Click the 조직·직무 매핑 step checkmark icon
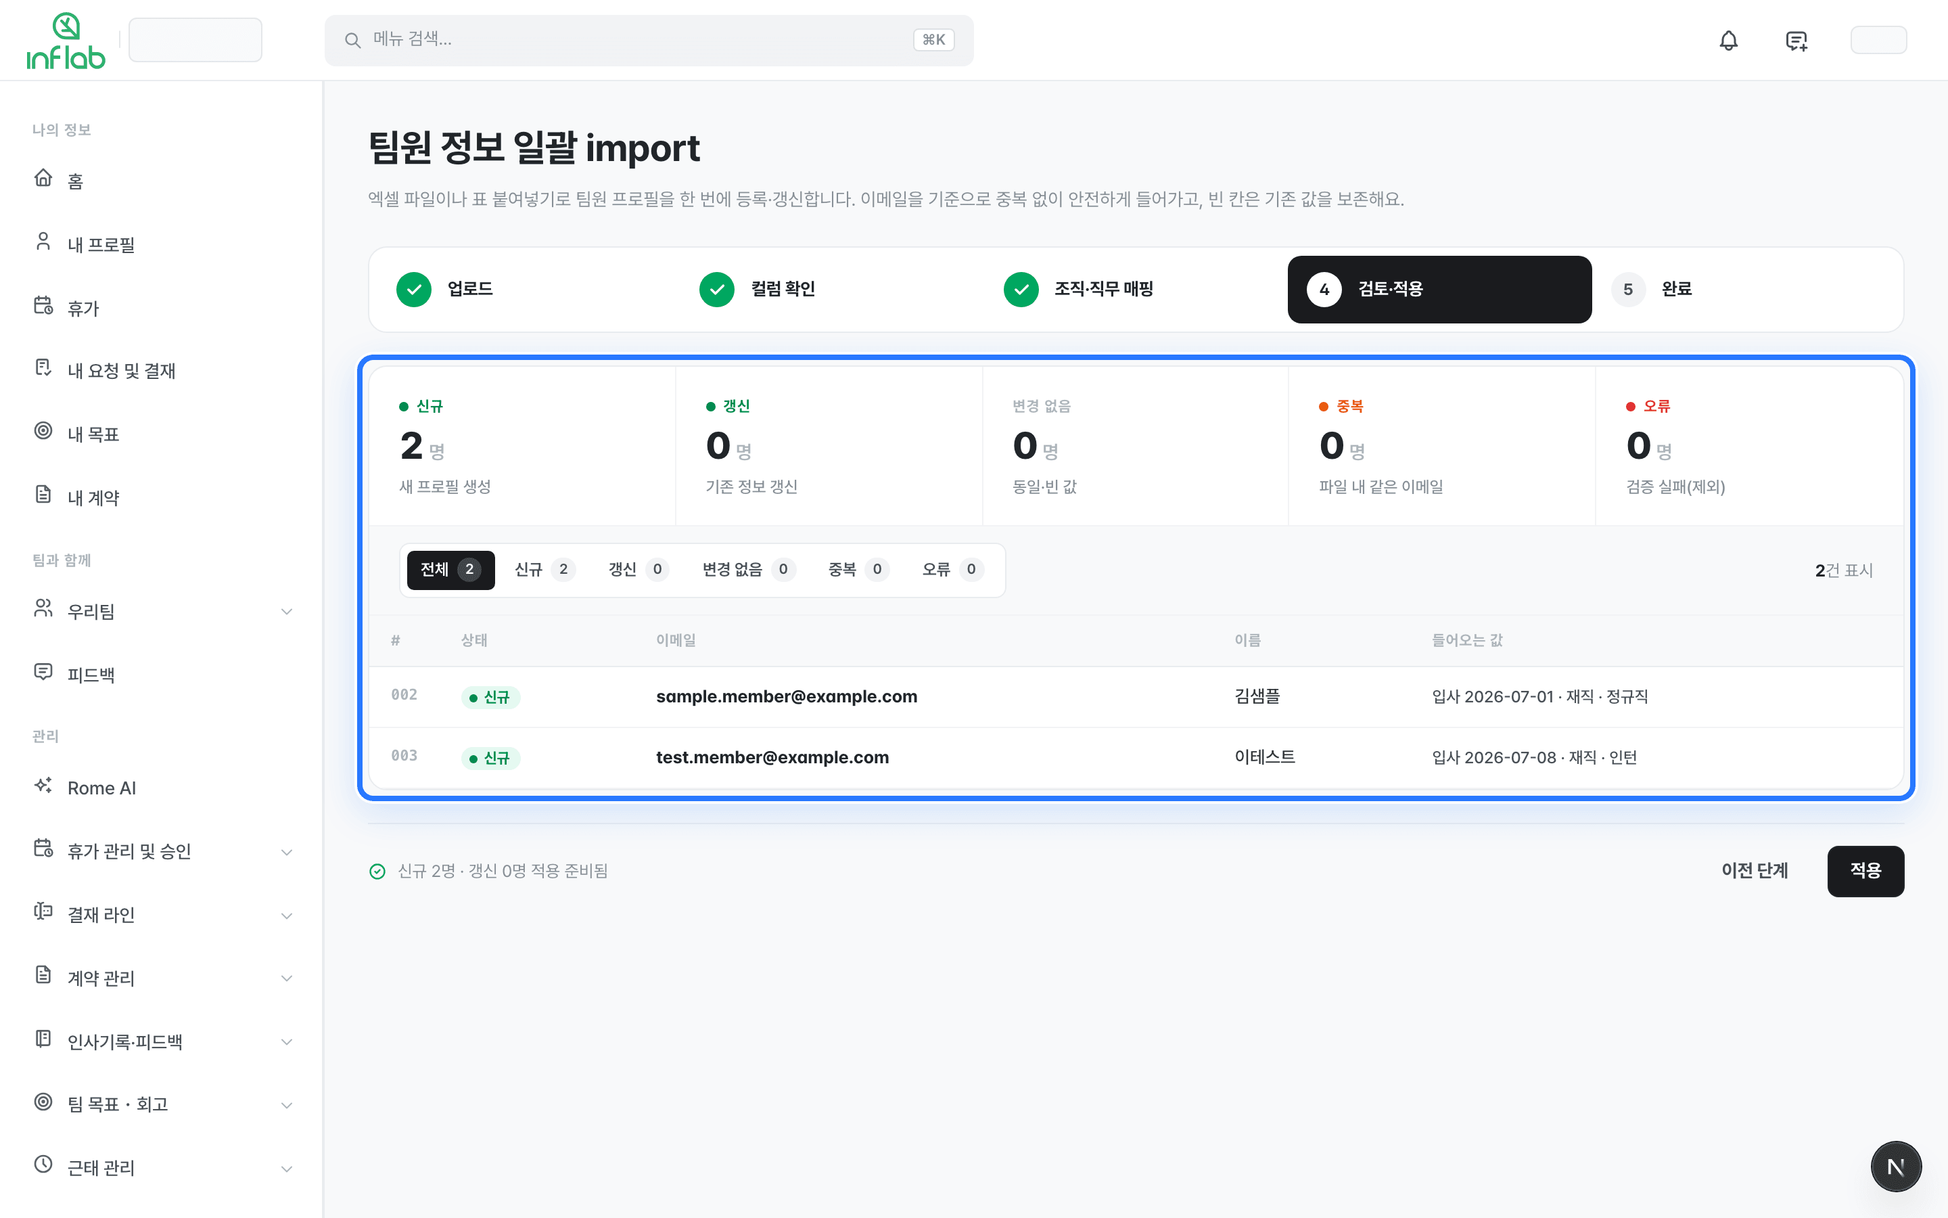 point(1021,289)
